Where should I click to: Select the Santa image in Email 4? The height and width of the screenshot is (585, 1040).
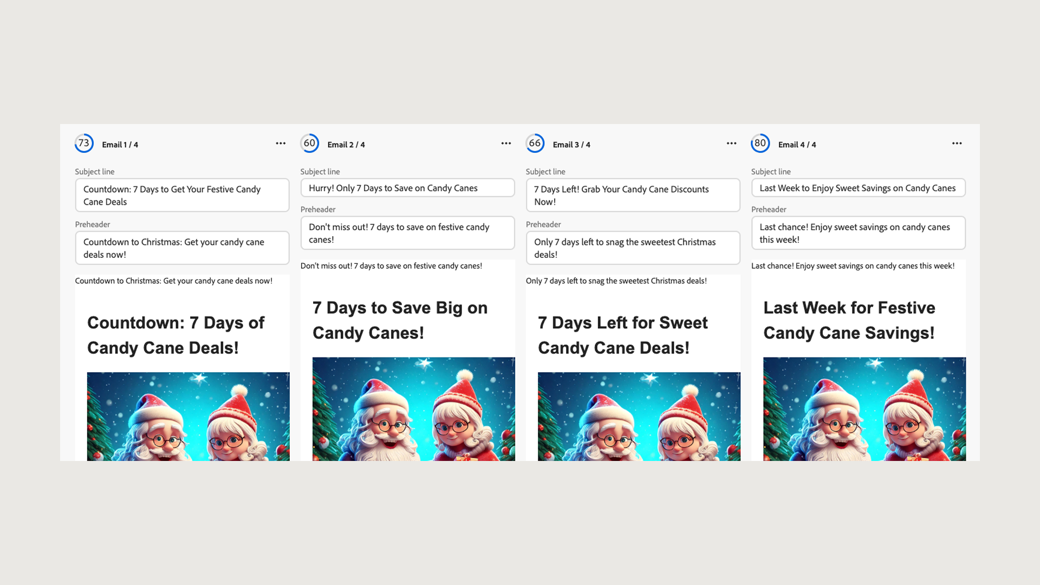[864, 409]
